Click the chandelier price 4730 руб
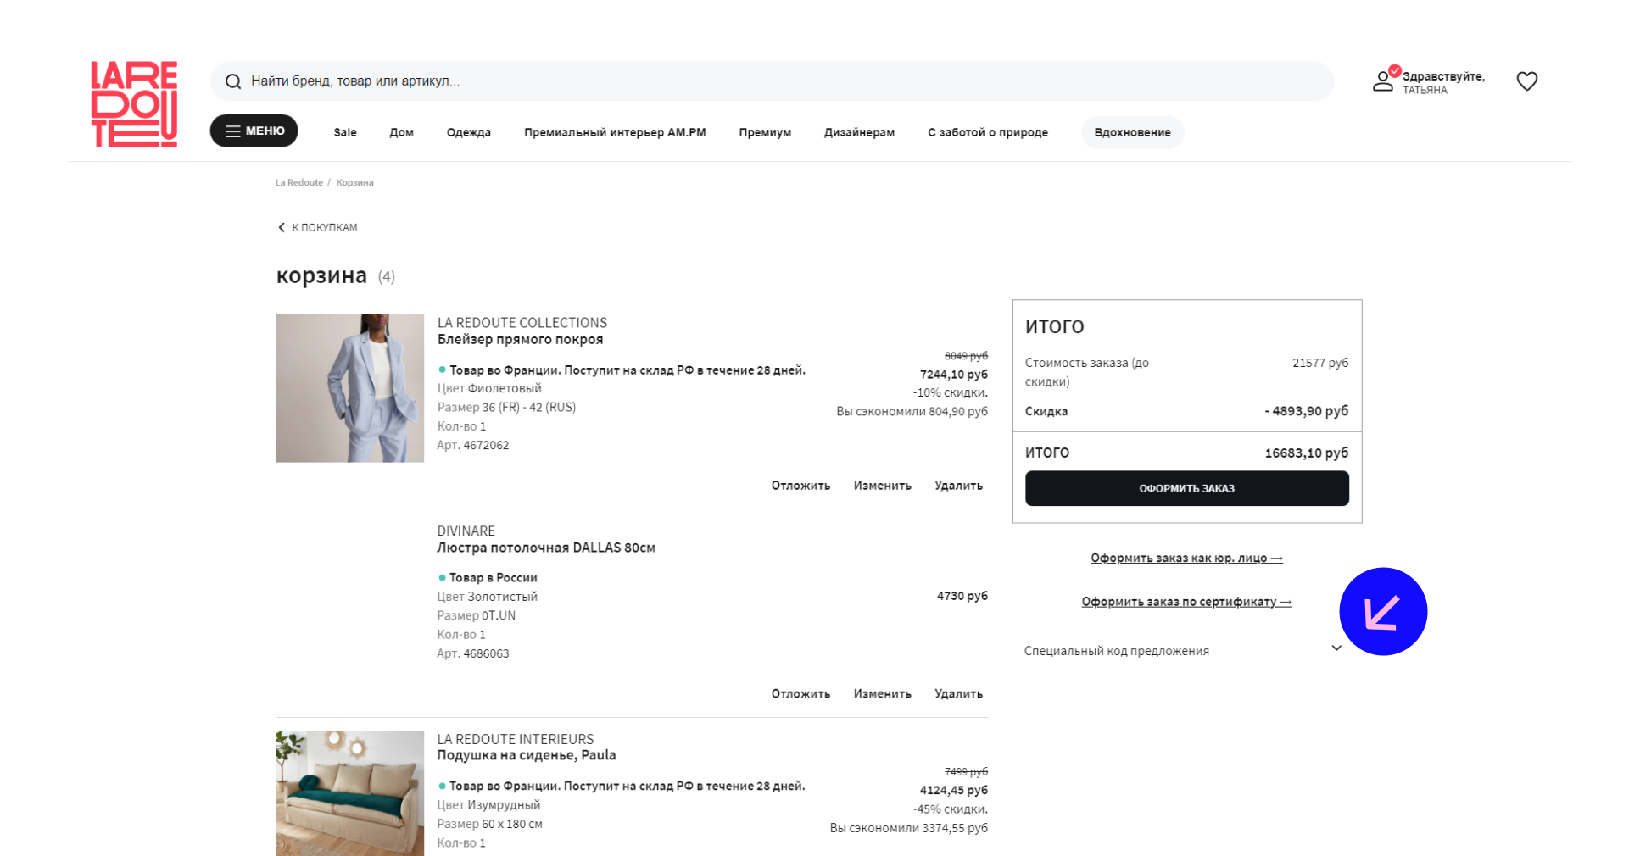Screen dimensions: 1640x856 tap(962, 596)
